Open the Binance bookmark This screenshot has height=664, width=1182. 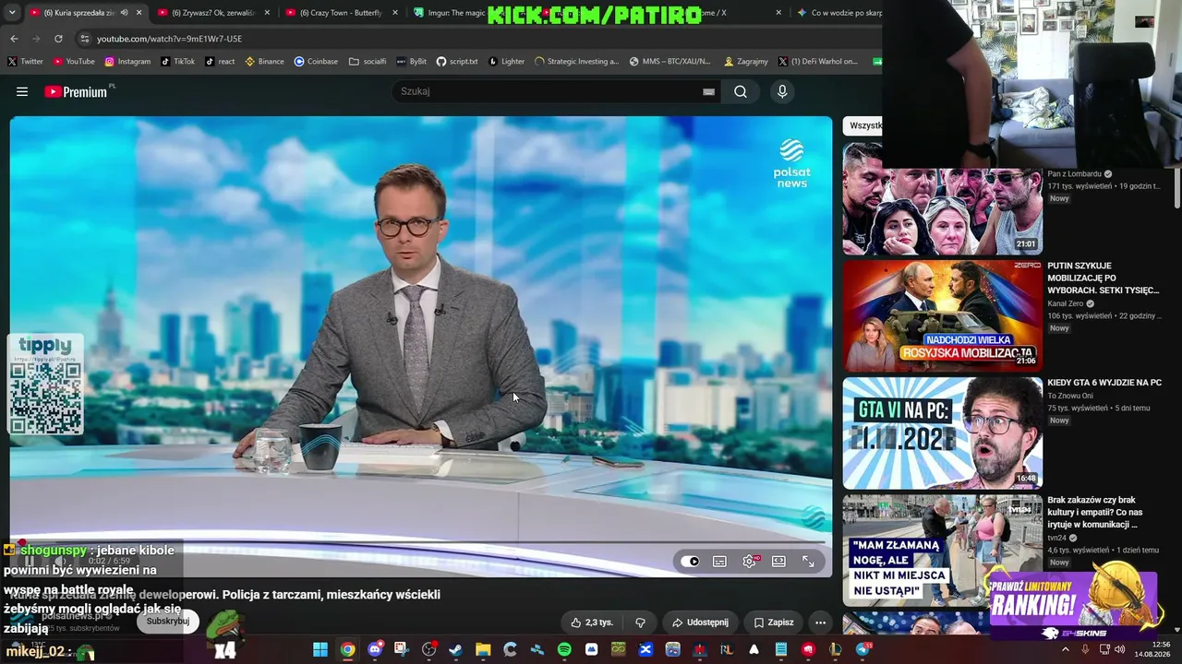pos(264,62)
